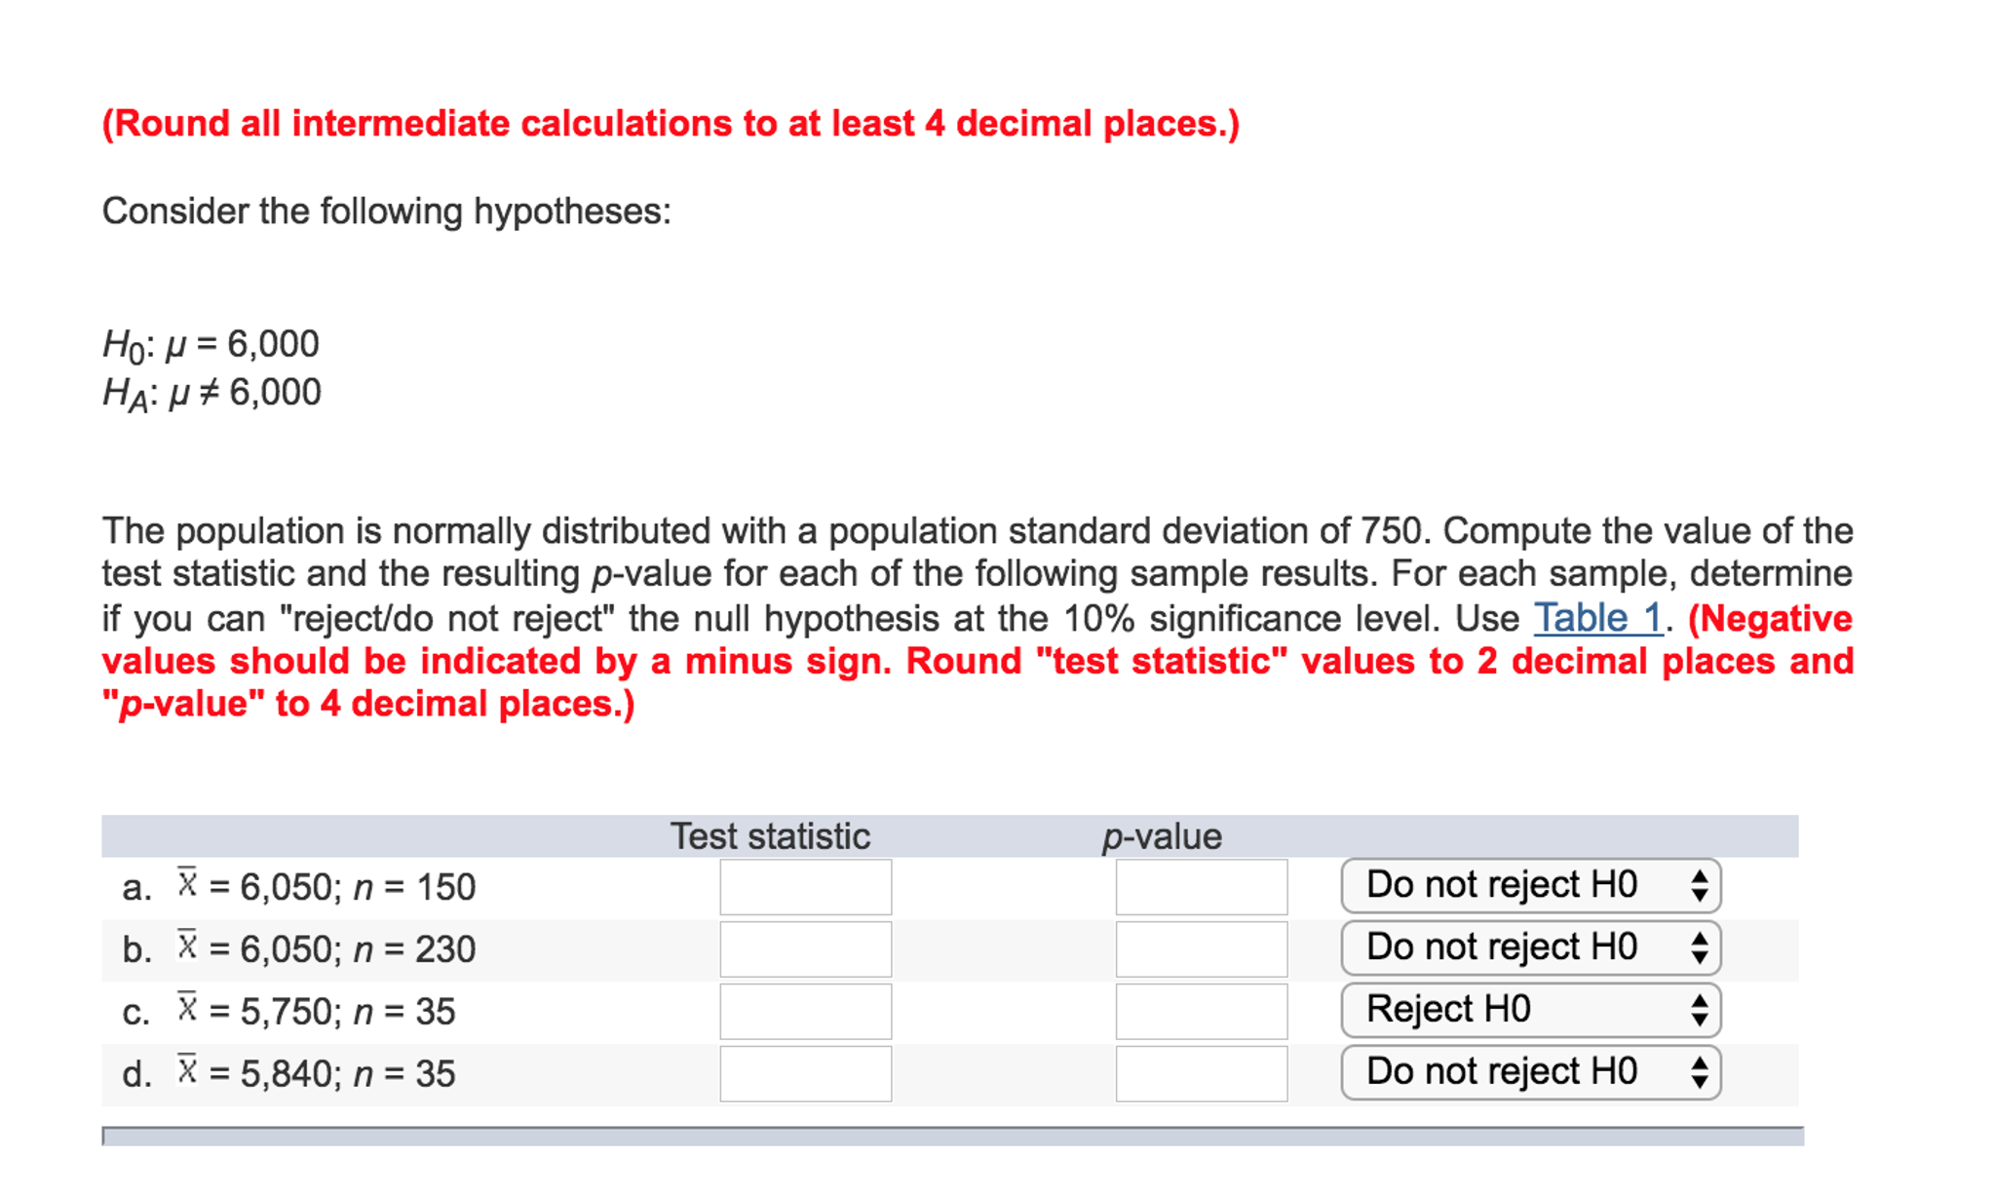This screenshot has width=1994, height=1197.
Task: Open the decision dropdown for sample d
Action: click(x=1530, y=1072)
